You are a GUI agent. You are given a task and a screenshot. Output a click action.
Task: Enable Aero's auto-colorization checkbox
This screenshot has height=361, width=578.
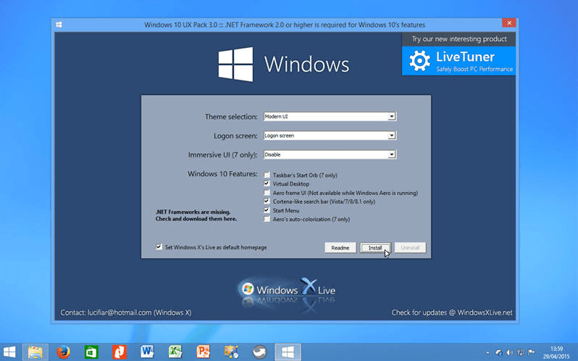[267, 219]
